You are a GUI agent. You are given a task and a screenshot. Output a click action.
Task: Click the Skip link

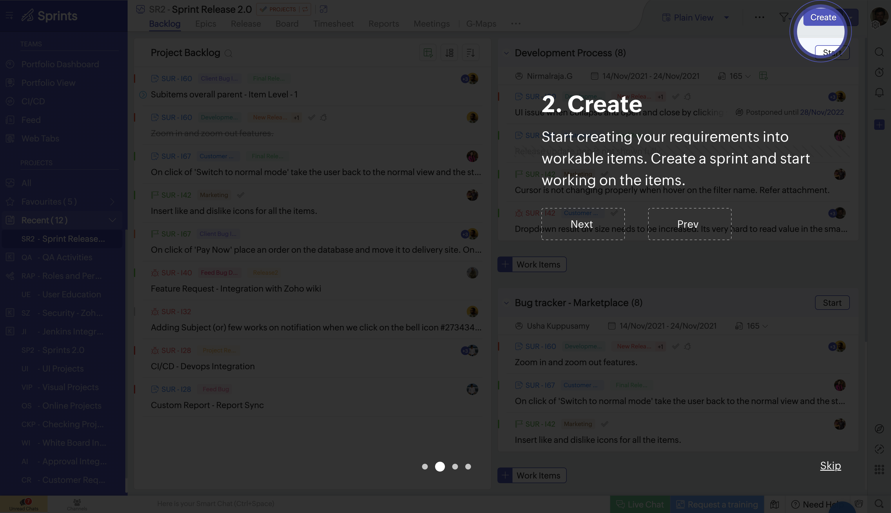[830, 465]
